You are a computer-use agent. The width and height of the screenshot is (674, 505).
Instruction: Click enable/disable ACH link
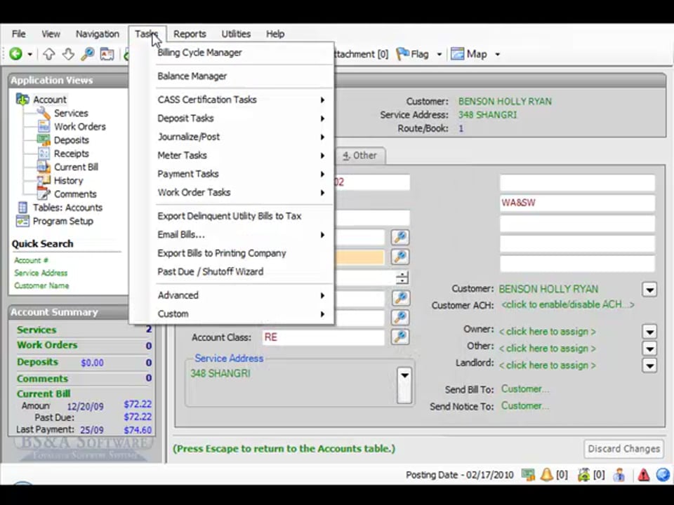click(568, 305)
